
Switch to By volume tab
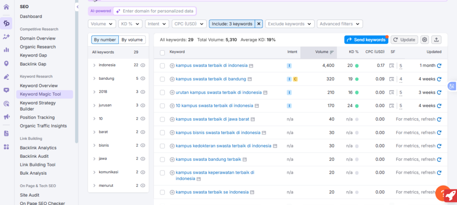tap(132, 40)
